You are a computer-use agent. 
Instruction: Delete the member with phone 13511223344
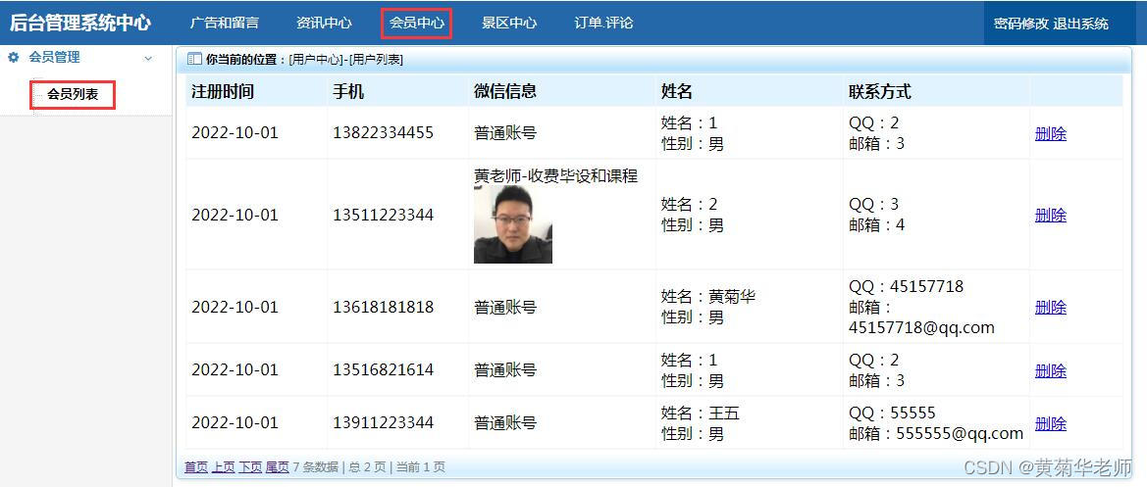point(1051,216)
